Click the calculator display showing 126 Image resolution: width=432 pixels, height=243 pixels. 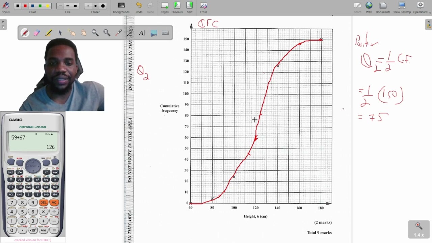click(x=33, y=142)
